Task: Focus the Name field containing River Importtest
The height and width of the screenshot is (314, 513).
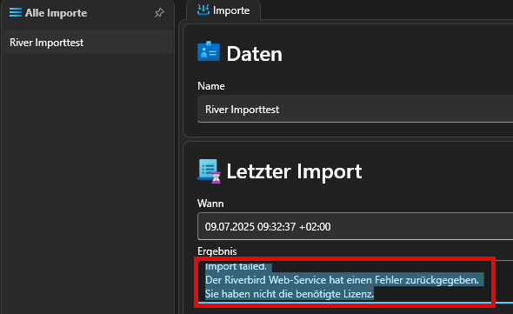Action: tap(355, 109)
